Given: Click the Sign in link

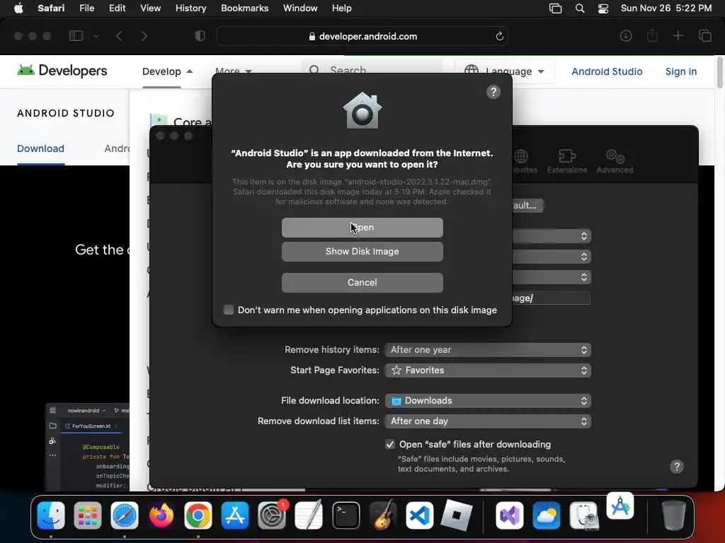Looking at the screenshot, I should click(x=680, y=71).
